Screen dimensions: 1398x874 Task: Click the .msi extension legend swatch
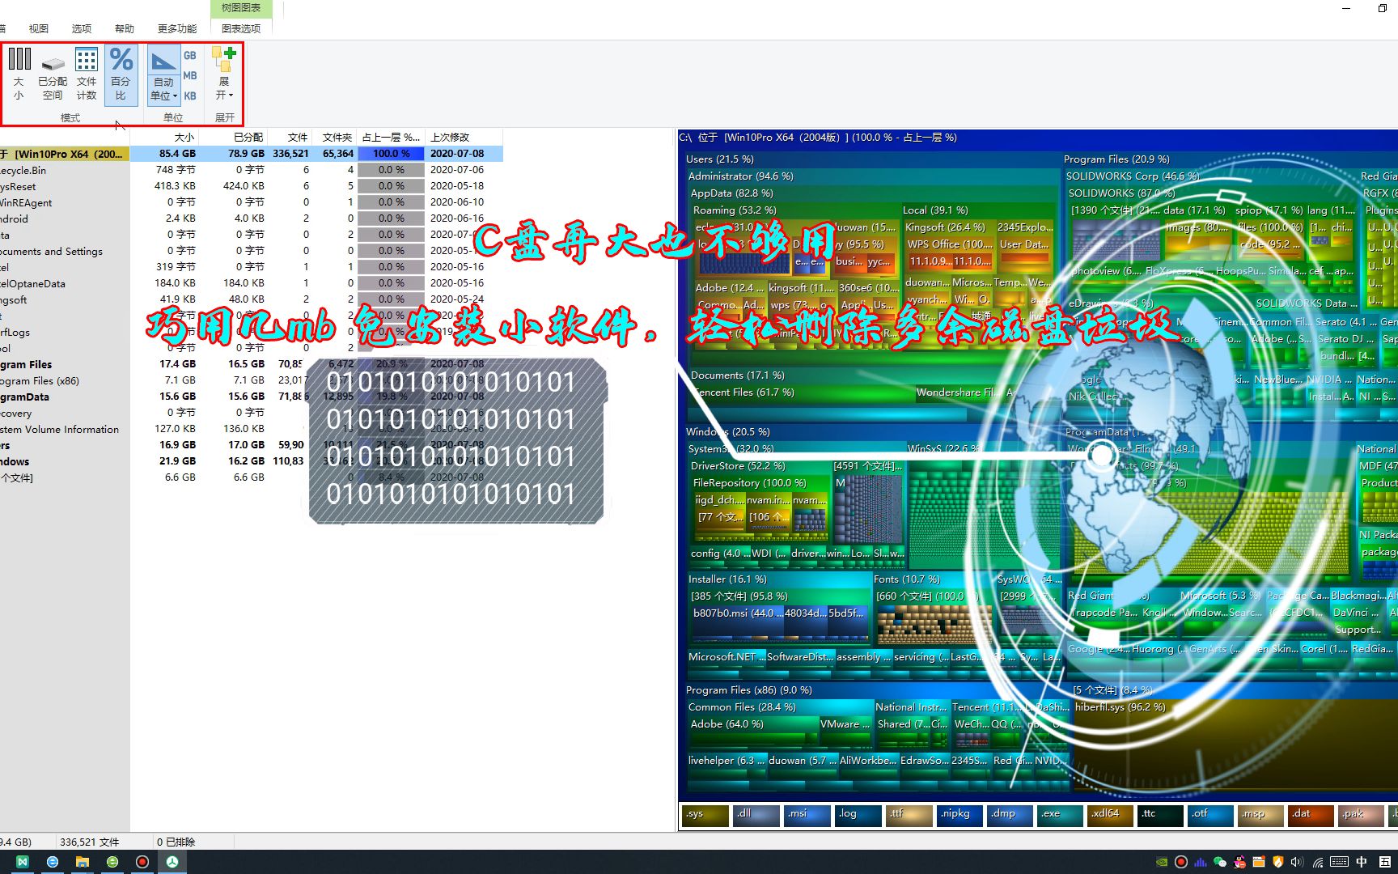coord(807,815)
